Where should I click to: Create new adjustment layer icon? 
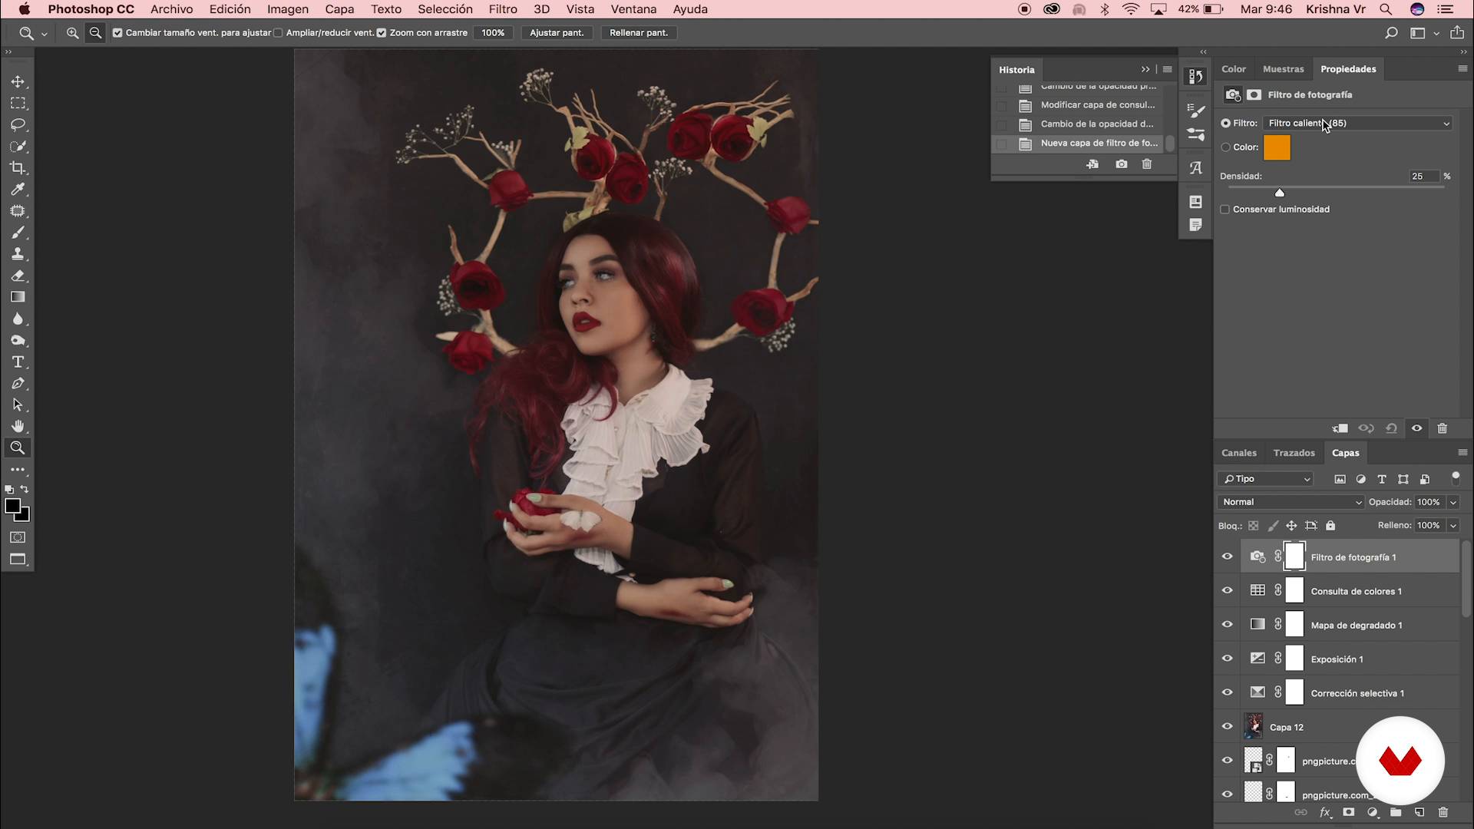tap(1373, 812)
